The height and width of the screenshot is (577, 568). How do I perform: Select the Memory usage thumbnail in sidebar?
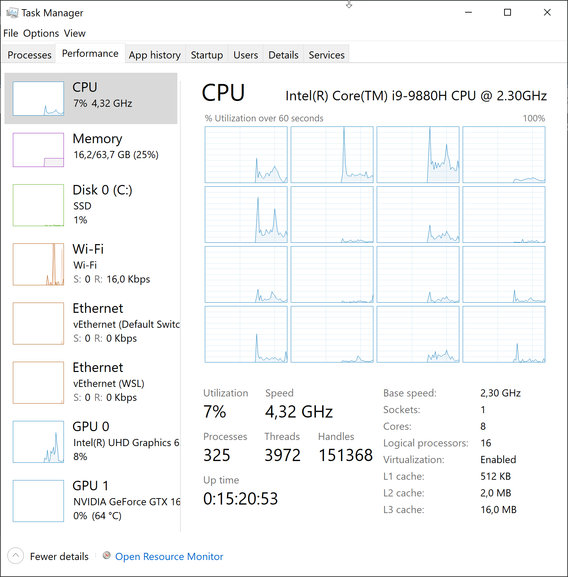[38, 150]
